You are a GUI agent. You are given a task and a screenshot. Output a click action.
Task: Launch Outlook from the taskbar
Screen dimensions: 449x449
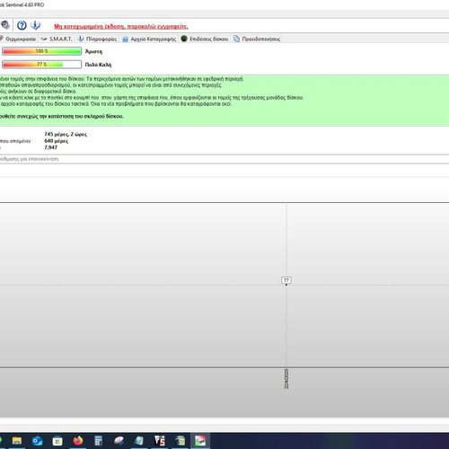(38, 441)
